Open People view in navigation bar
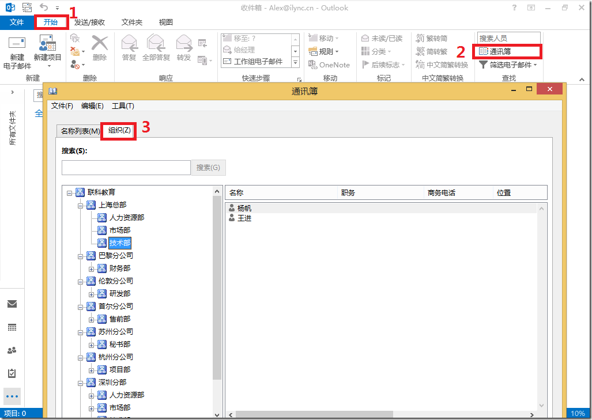The width and height of the screenshot is (592, 420). coord(12,350)
